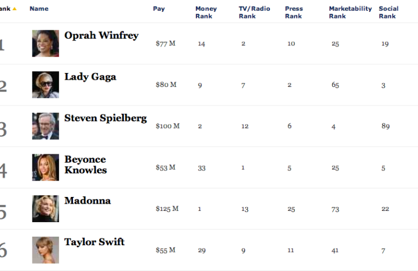Open the Lady Gaga name link
The height and width of the screenshot is (271, 418).
(x=90, y=77)
